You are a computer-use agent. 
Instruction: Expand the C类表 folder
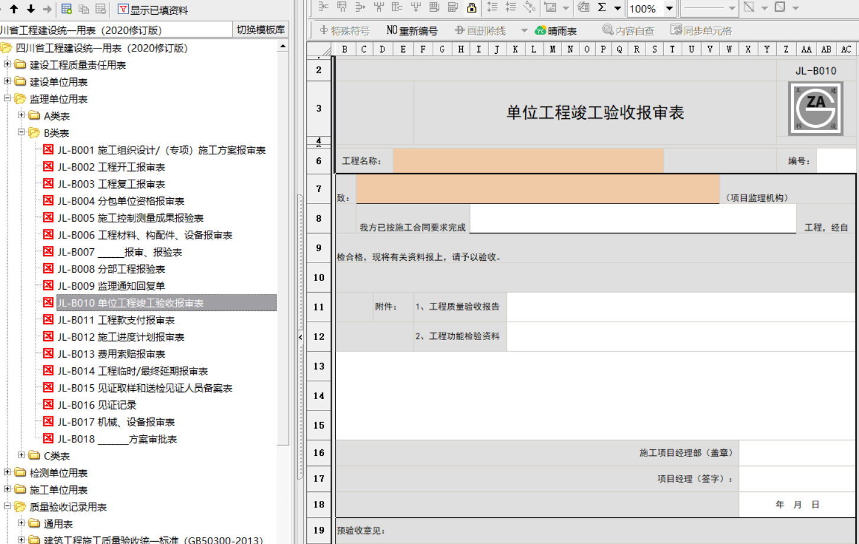click(21, 455)
